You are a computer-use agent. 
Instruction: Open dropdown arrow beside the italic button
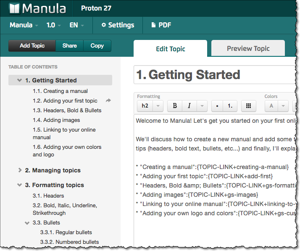pos(202,106)
